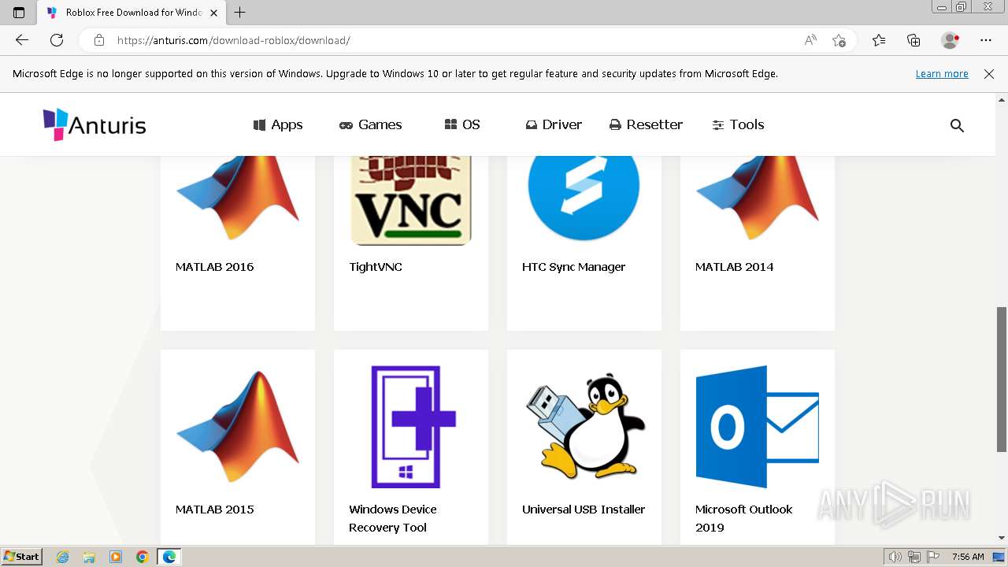Open the MATLAB 2015 logo thumbnail

click(x=238, y=427)
